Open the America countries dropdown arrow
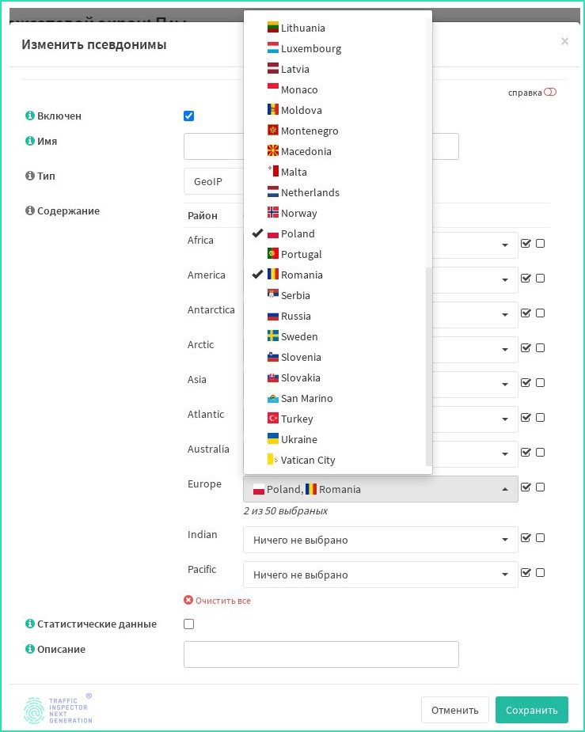The height and width of the screenshot is (732, 585). click(505, 279)
